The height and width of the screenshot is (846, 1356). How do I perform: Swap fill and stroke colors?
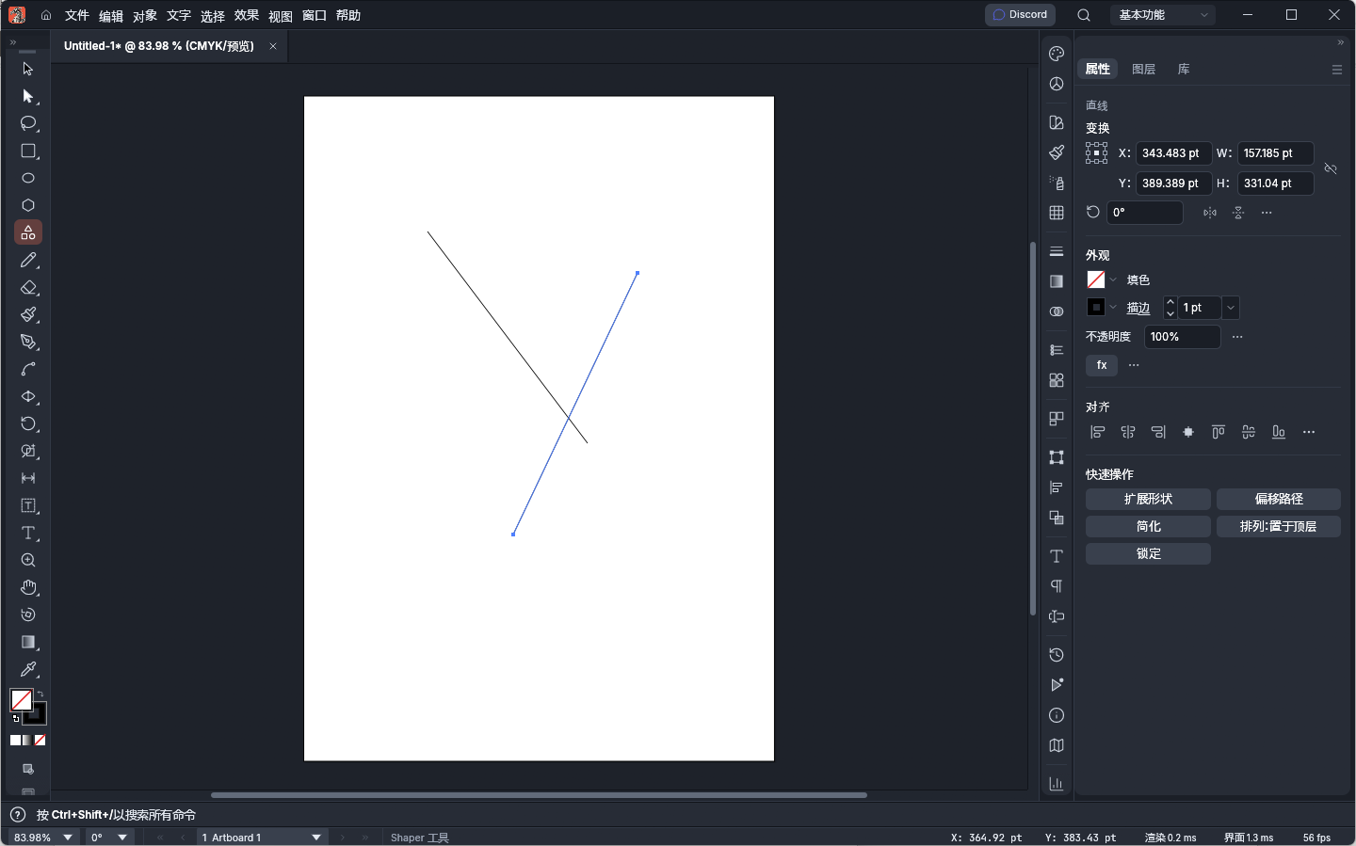(40, 694)
